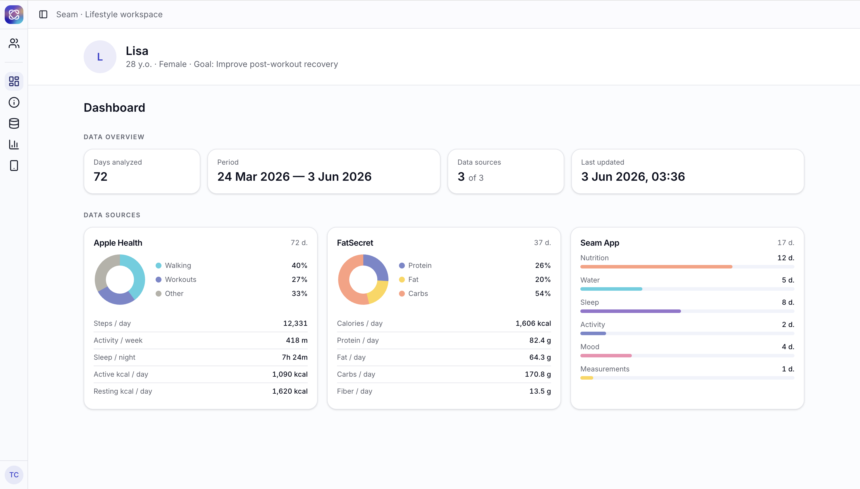
Task: Click the Water progress bar
Action: (687, 289)
